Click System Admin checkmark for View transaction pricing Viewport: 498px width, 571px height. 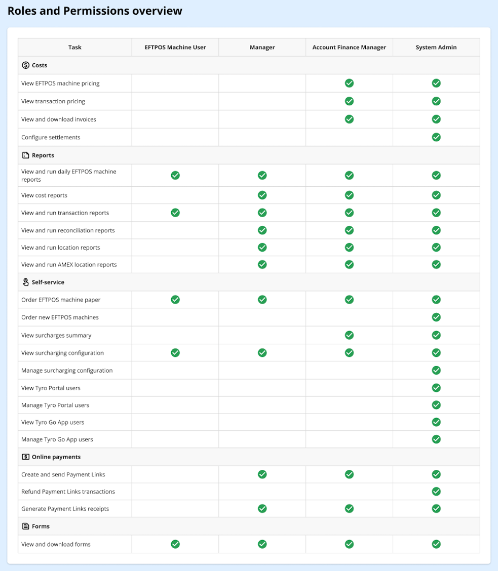[436, 101]
